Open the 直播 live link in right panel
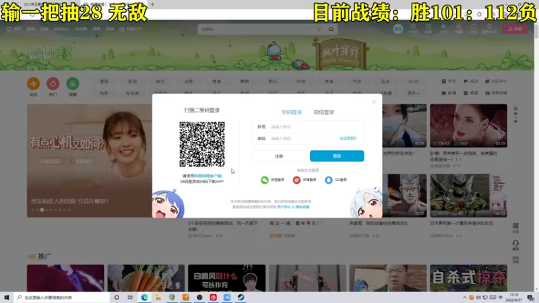Image resolution: width=539 pixels, height=303 pixels. (x=449, y=93)
